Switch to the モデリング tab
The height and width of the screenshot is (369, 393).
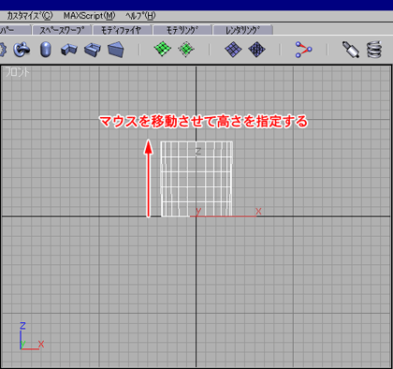[182, 30]
